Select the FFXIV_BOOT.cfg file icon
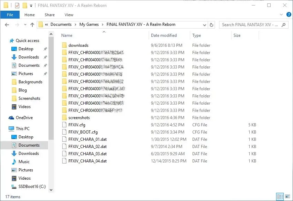Viewport: 293px width, 201px height. pos(64,132)
